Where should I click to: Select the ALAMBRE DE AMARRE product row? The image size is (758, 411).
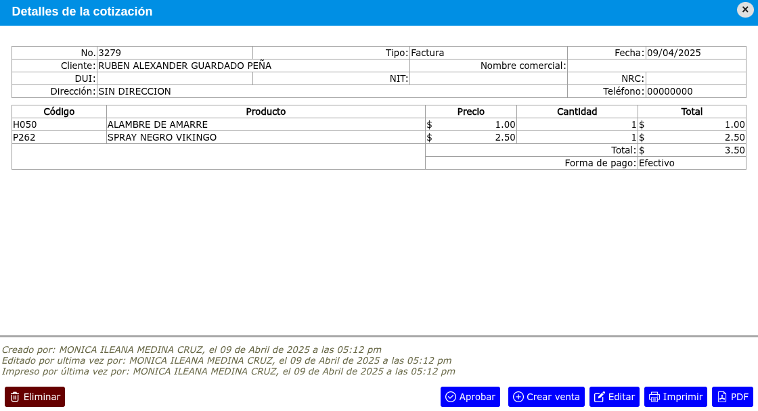[378, 124]
